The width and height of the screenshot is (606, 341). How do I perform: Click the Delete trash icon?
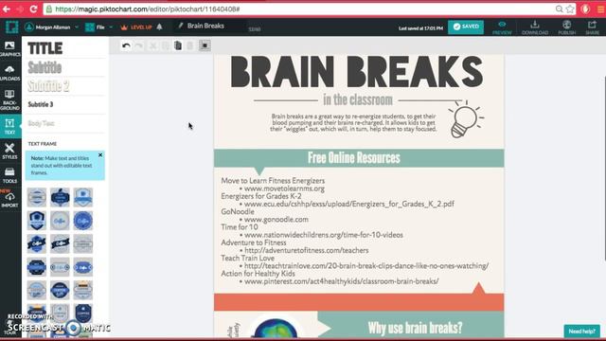click(190, 45)
